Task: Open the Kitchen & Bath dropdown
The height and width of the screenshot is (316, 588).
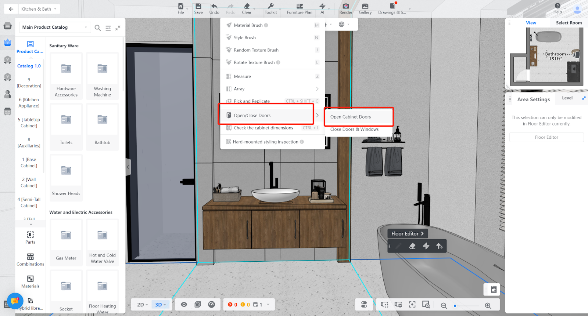Action: pyautogui.click(x=39, y=9)
